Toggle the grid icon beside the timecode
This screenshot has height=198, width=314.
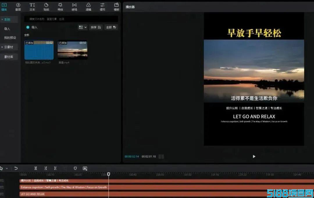click(161, 157)
